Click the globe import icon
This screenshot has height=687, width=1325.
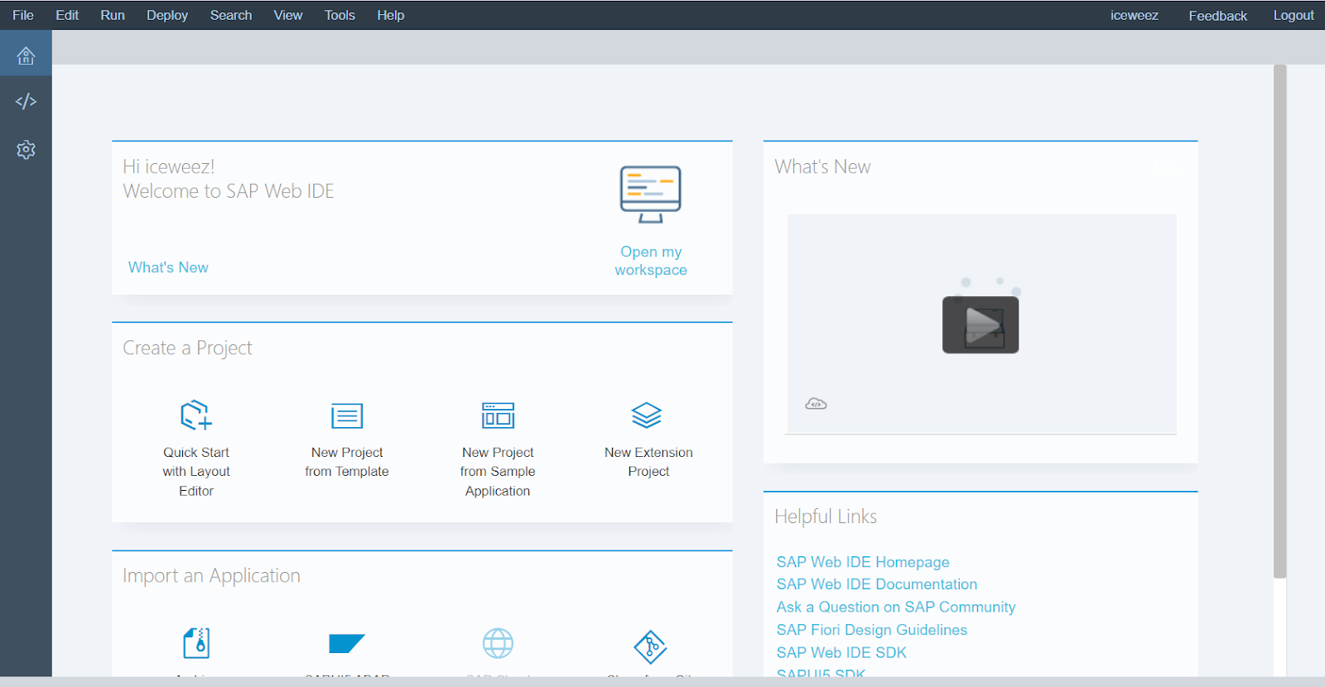pyautogui.click(x=498, y=643)
